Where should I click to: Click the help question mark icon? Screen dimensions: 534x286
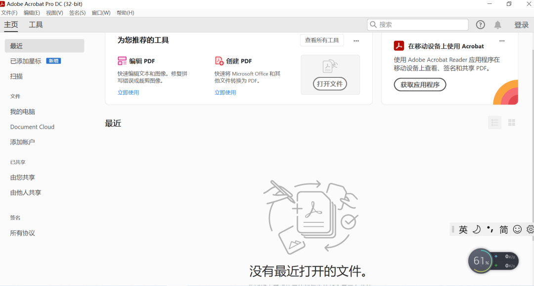pos(480,25)
